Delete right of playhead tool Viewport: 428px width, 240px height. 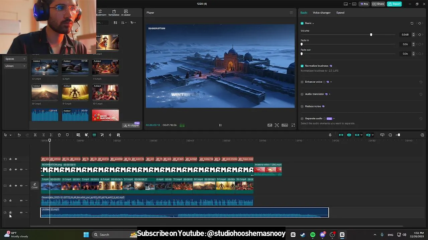[x=51, y=135]
